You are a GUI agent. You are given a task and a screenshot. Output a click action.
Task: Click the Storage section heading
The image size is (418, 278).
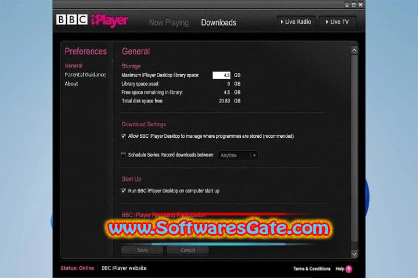(131, 66)
